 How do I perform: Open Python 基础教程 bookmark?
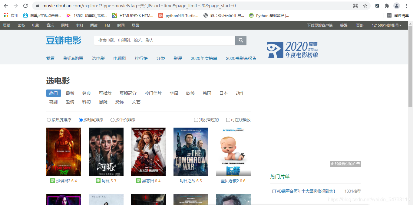click(269, 15)
